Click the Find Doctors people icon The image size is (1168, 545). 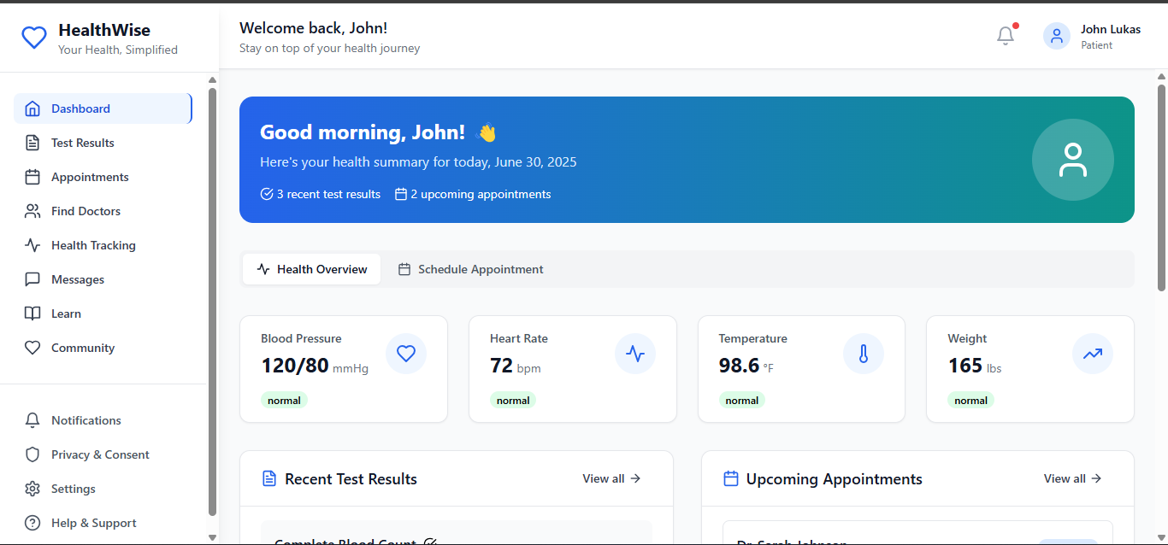pyautogui.click(x=32, y=211)
